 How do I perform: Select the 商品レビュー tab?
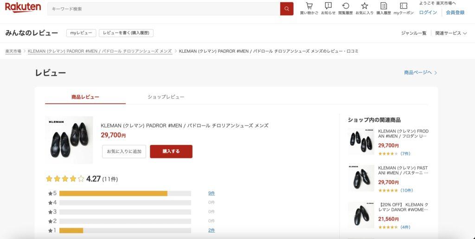click(x=85, y=97)
